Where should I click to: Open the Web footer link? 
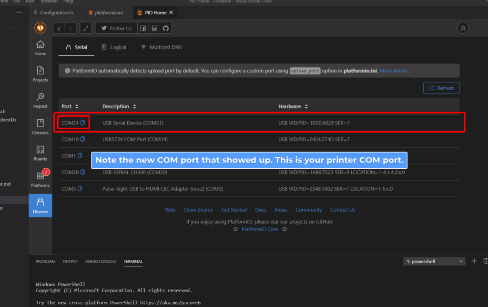[x=170, y=210]
